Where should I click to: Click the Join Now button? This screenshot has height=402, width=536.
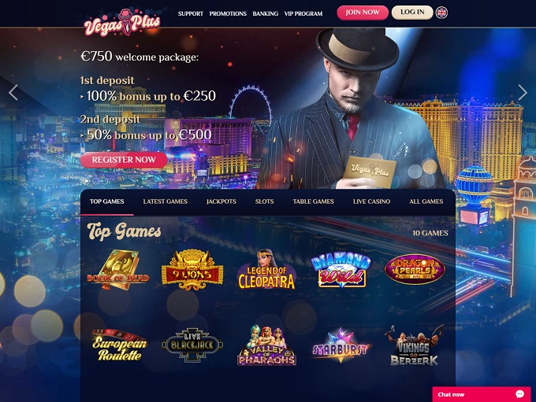tap(363, 13)
